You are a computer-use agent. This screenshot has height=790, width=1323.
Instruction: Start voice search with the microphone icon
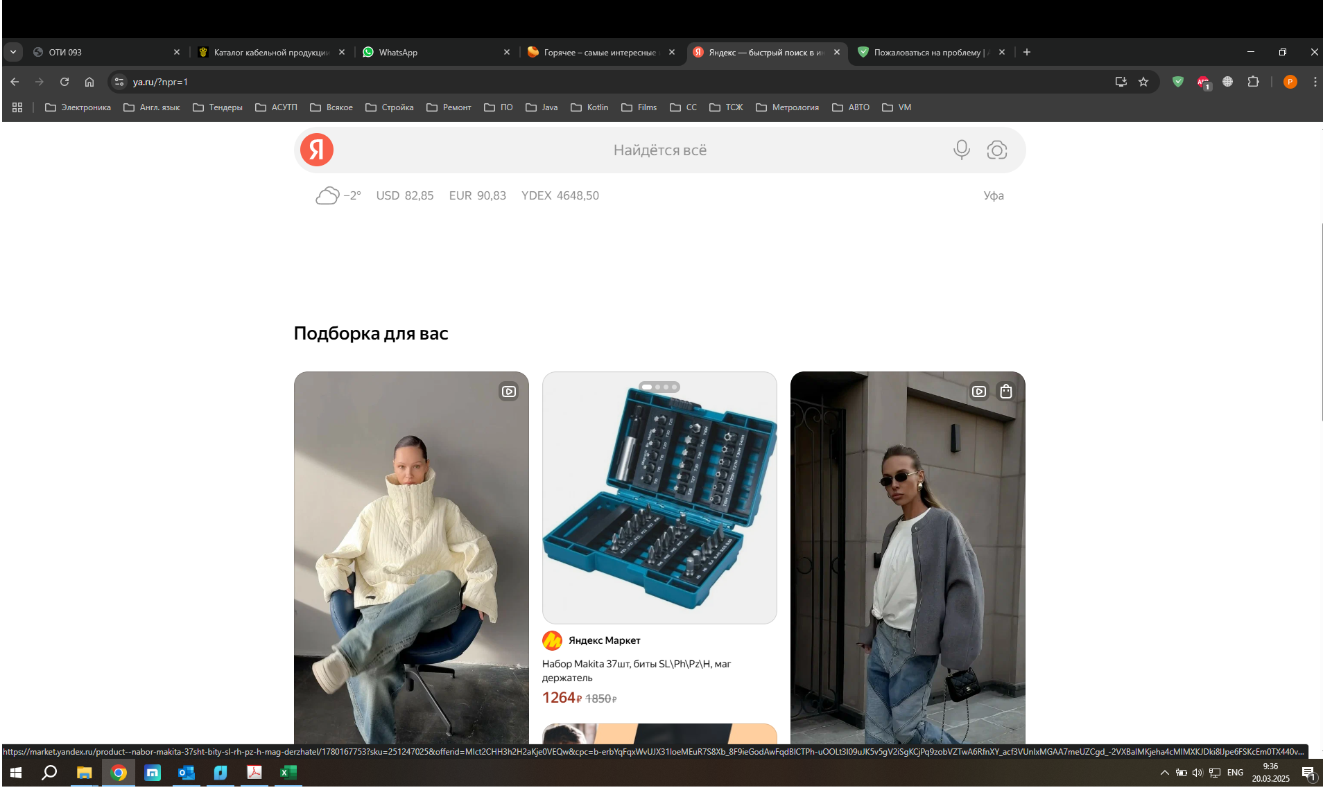click(961, 149)
